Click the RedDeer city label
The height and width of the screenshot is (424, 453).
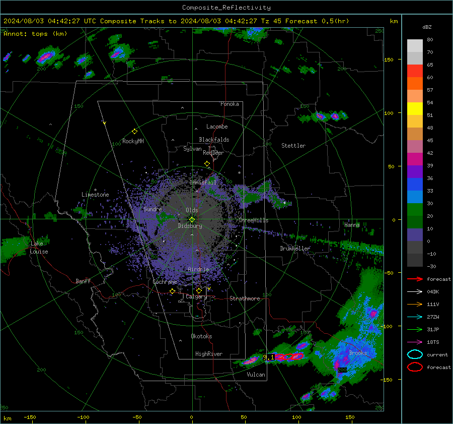pyautogui.click(x=213, y=153)
